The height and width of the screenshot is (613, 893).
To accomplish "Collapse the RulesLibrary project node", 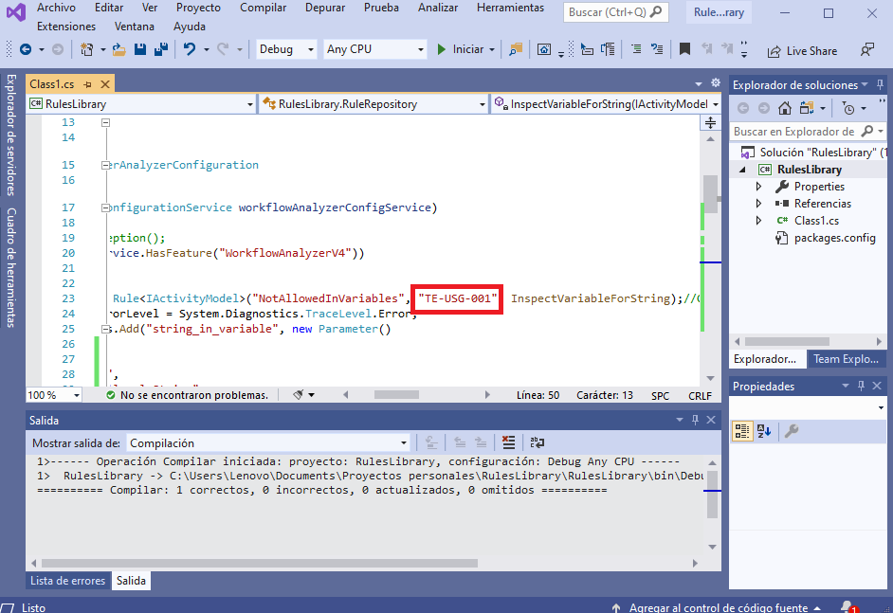I will tap(742, 170).
